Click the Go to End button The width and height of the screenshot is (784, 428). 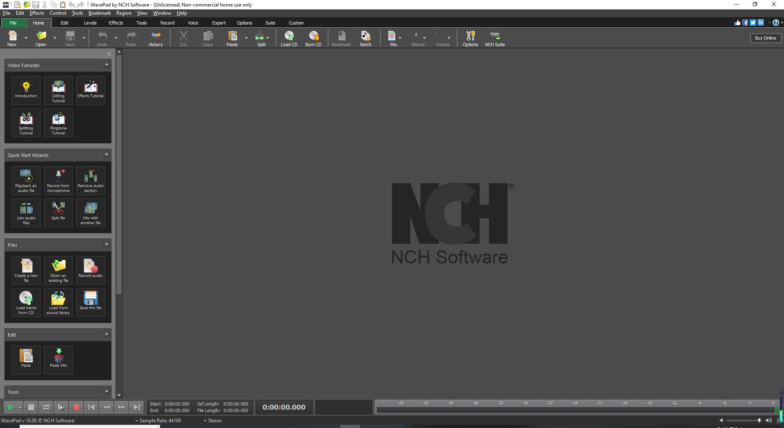137,407
